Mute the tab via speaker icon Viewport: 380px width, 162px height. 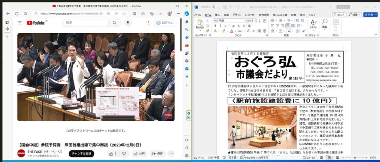click(x=7, y=28)
